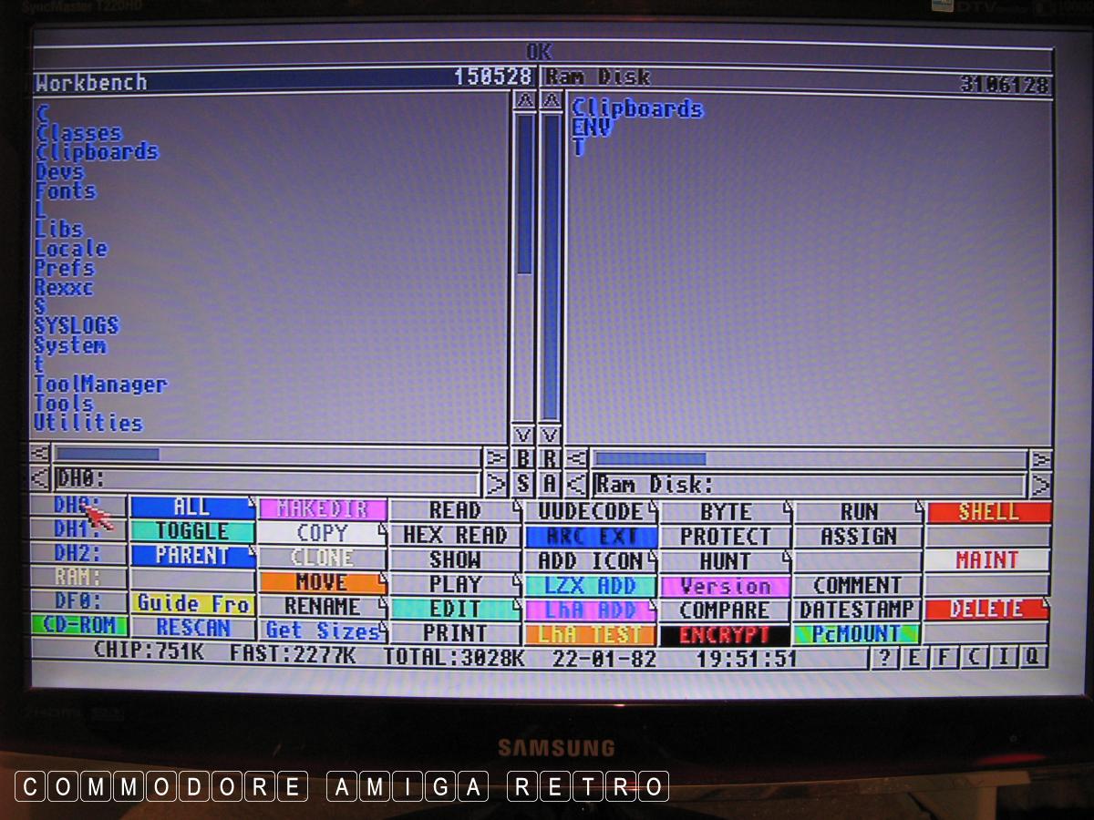Click the 'C' button in status bar
This screenshot has width=1094, height=820.
pyautogui.click(x=974, y=657)
